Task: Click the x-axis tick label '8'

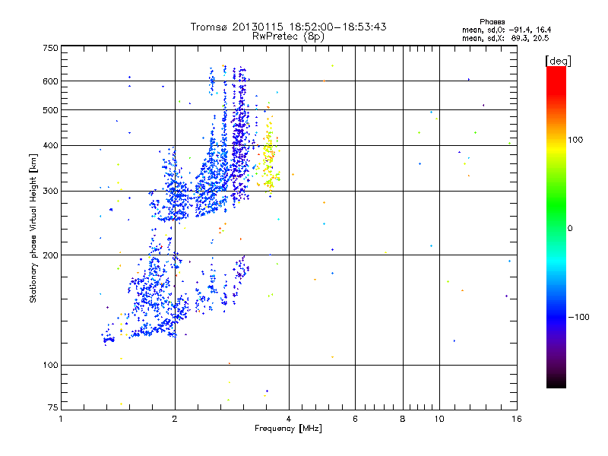Action: (x=403, y=419)
